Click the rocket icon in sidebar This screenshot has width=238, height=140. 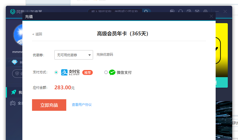pyautogui.click(x=13, y=92)
